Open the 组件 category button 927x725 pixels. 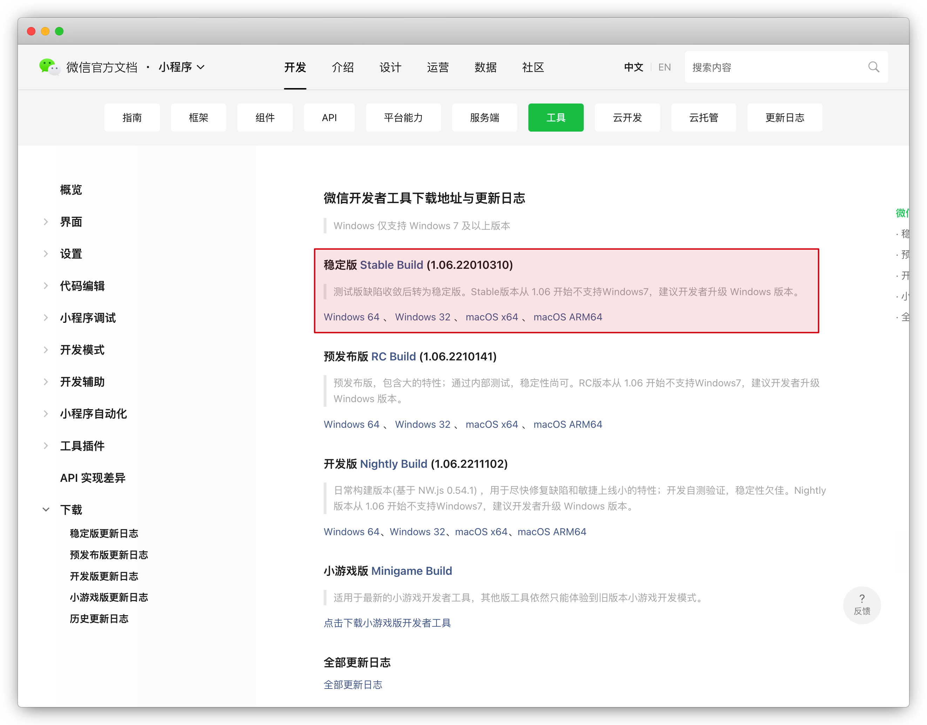pos(265,118)
